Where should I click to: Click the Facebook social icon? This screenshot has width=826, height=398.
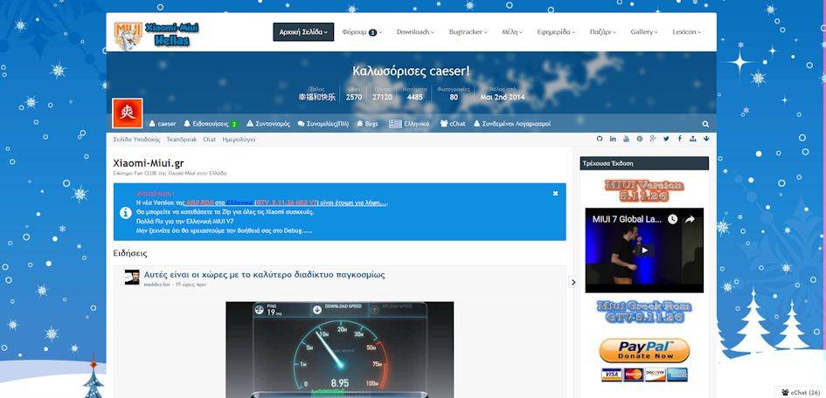click(679, 139)
